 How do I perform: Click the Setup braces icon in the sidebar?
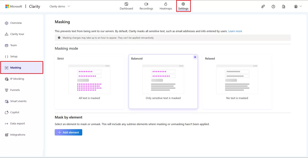[7, 57]
